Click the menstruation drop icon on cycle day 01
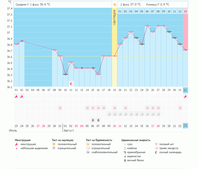 [16, 96]
